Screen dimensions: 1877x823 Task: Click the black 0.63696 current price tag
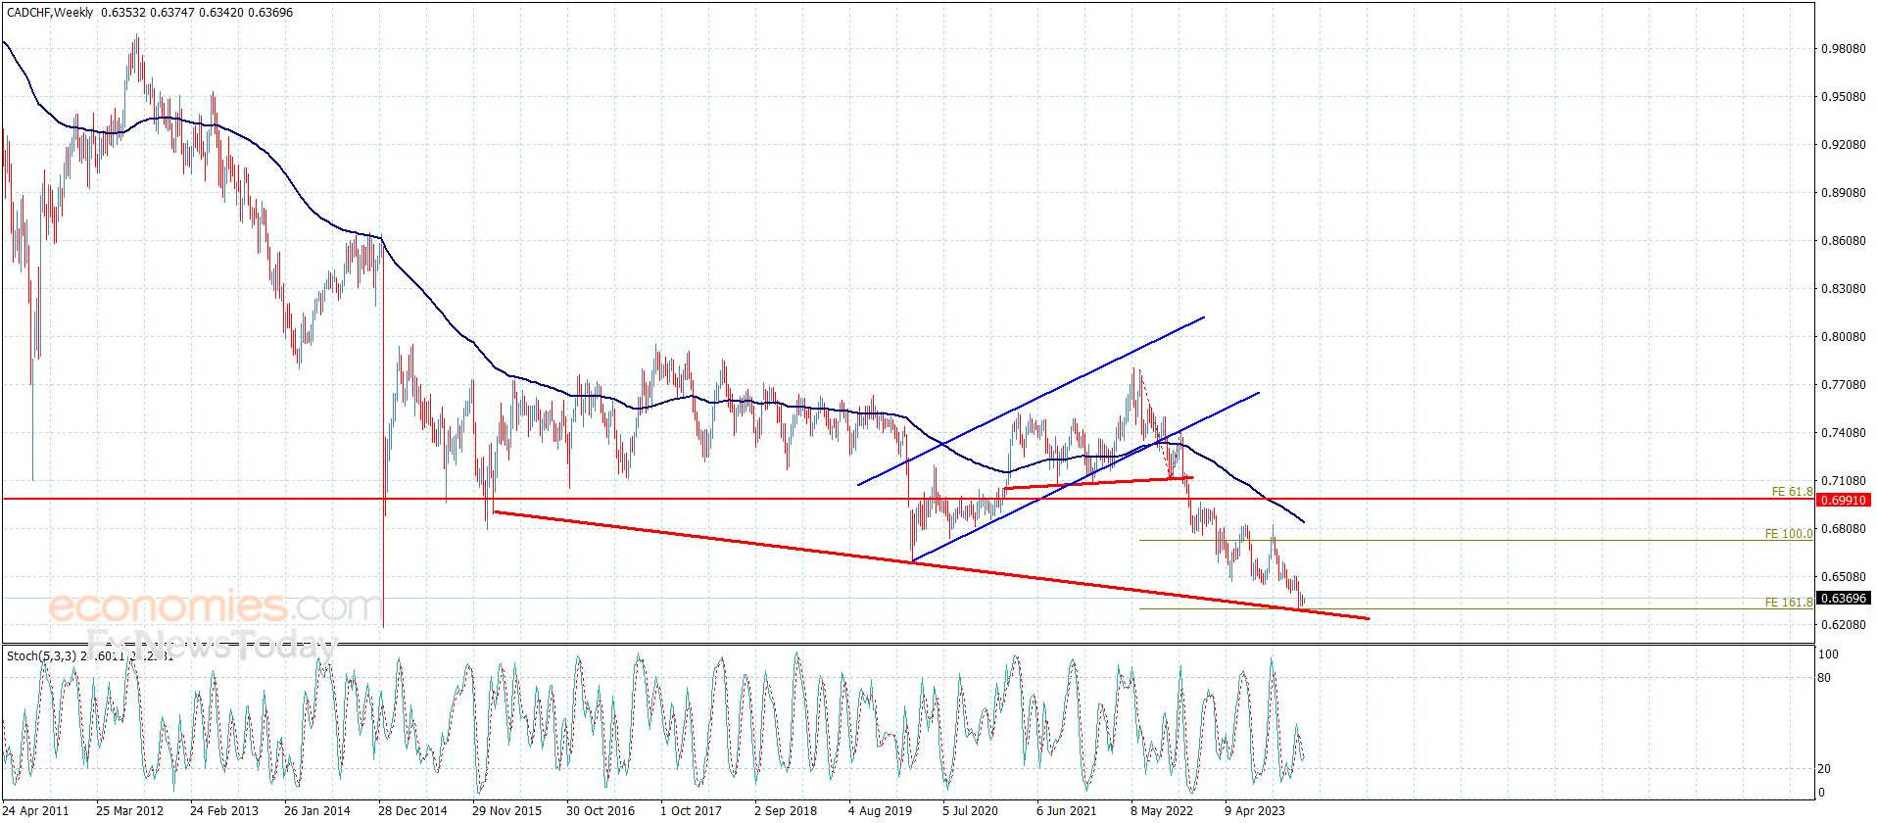point(1843,598)
